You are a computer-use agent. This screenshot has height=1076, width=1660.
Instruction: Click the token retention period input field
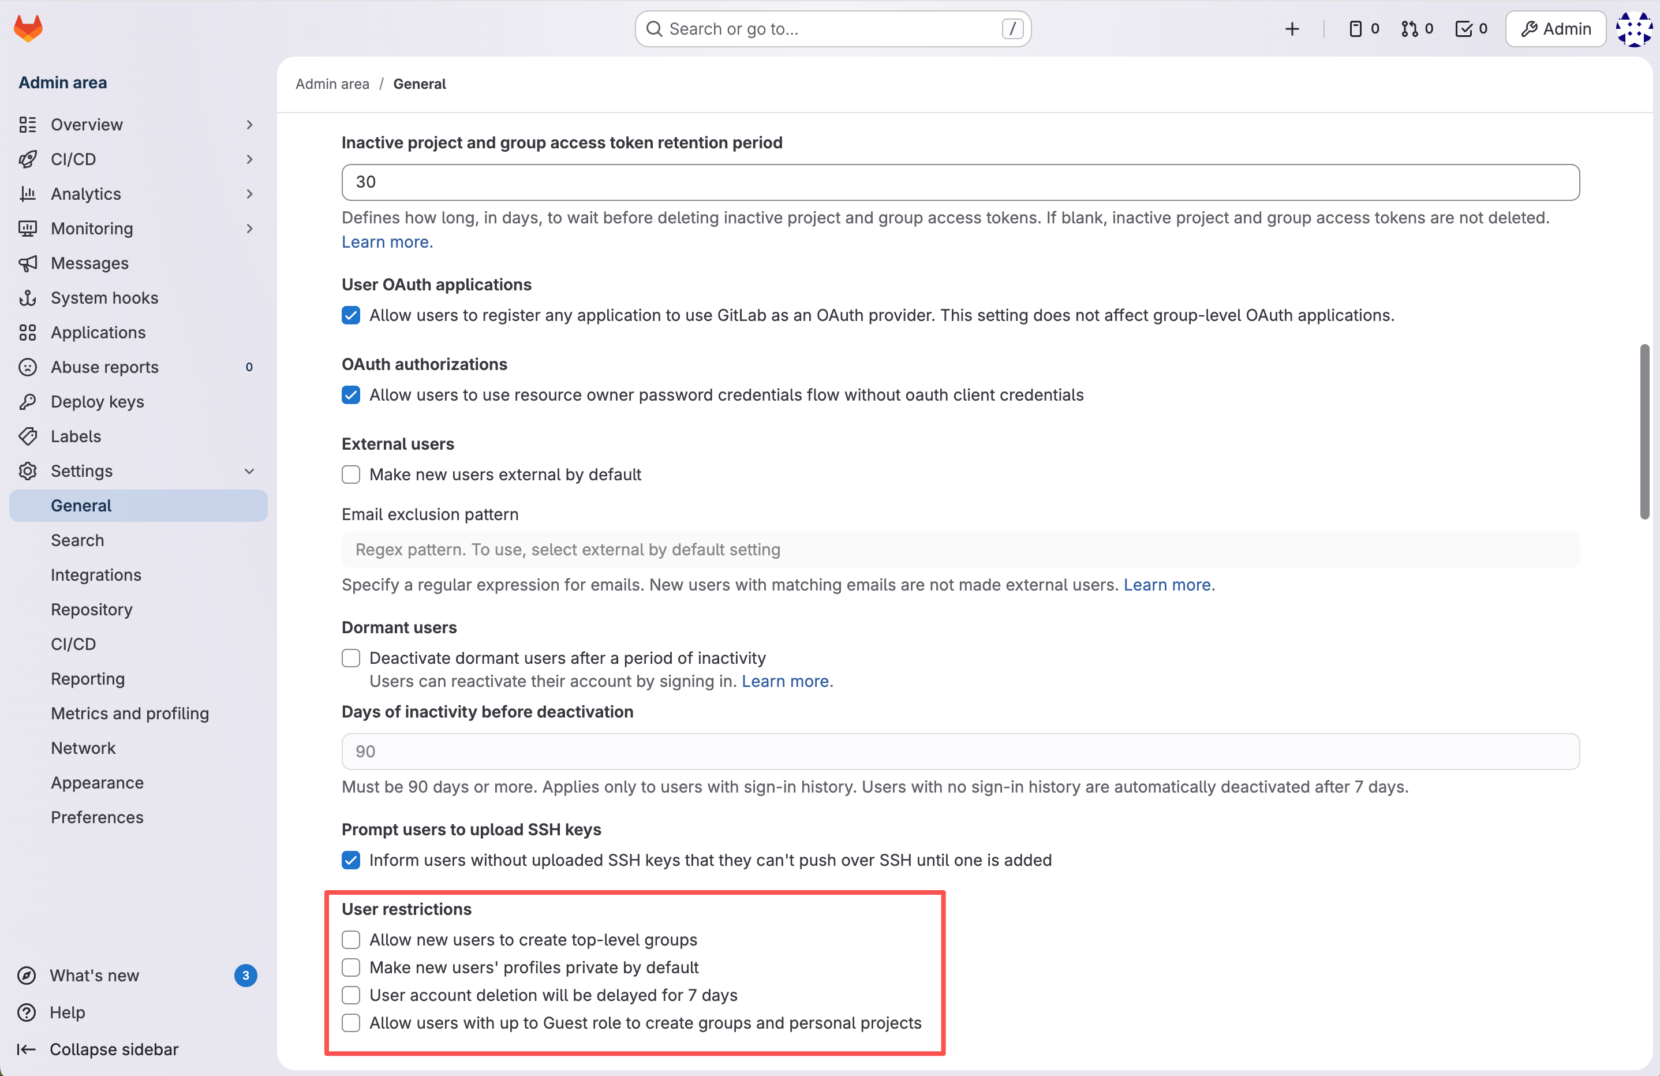pos(960,182)
